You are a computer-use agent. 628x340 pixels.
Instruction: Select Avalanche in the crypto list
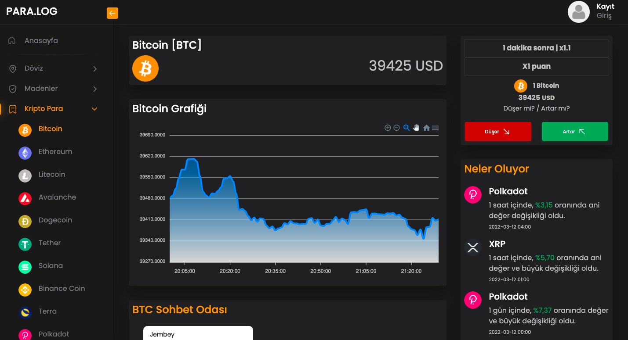tap(58, 197)
